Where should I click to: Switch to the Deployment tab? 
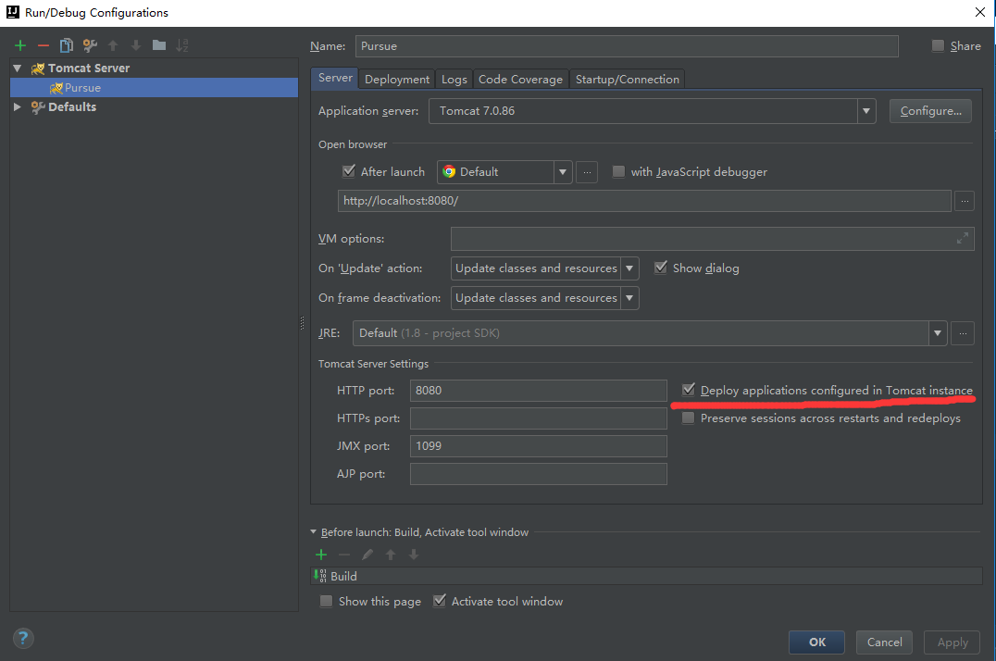397,79
